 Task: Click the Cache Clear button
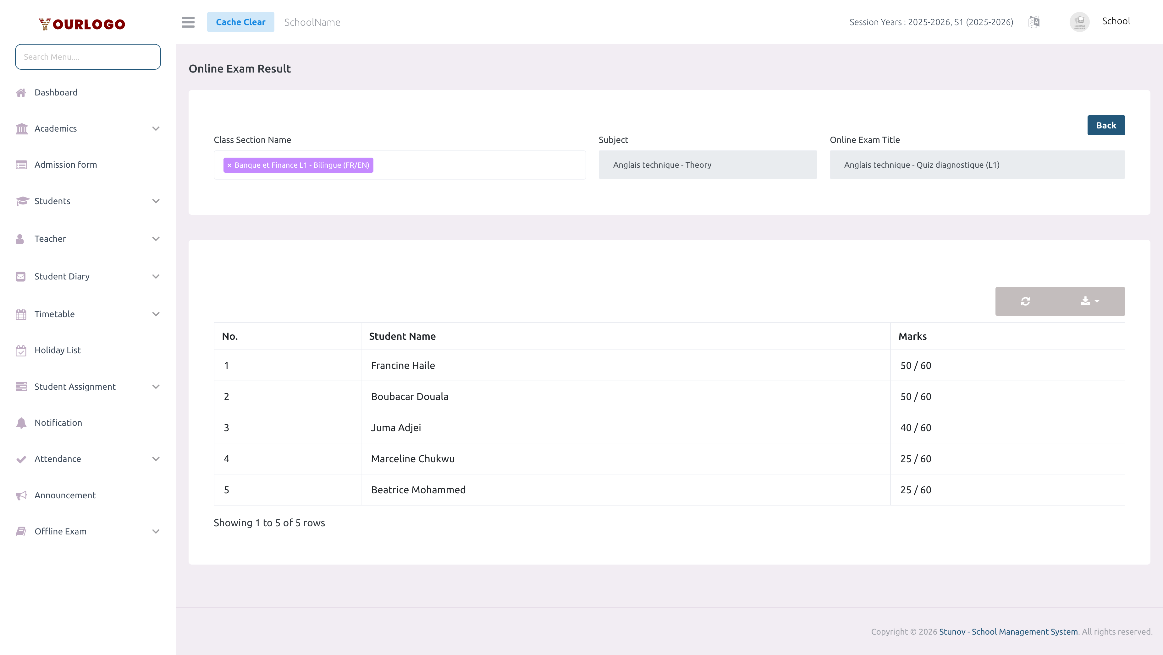click(x=240, y=22)
